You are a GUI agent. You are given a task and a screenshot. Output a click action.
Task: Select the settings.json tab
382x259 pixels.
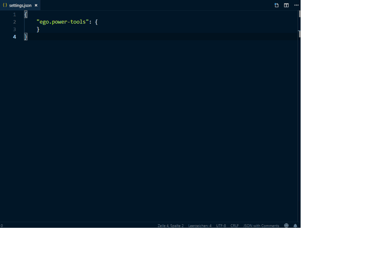20,6
